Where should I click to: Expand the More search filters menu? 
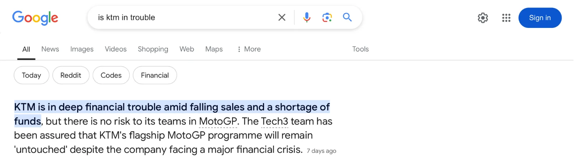pos(249,49)
